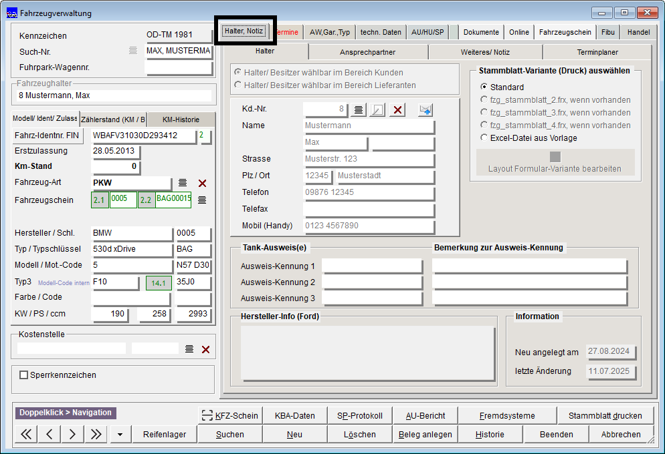Open AU/HU/SP tab
This screenshot has width=665, height=454.
427,32
